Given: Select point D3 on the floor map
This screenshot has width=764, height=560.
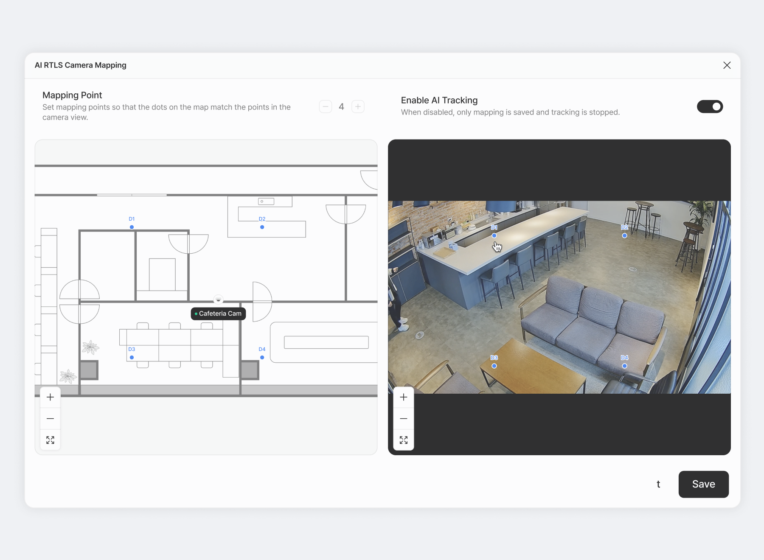Looking at the screenshot, I should [x=132, y=357].
